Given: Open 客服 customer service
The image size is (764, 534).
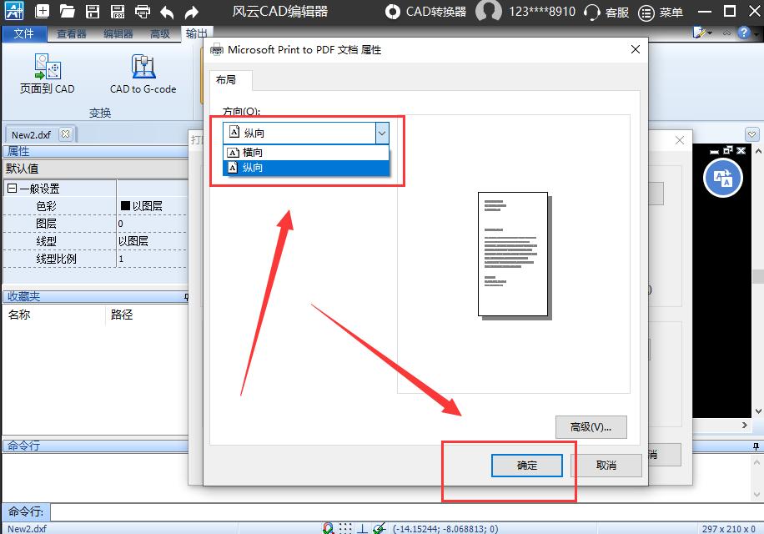Looking at the screenshot, I should (x=606, y=12).
